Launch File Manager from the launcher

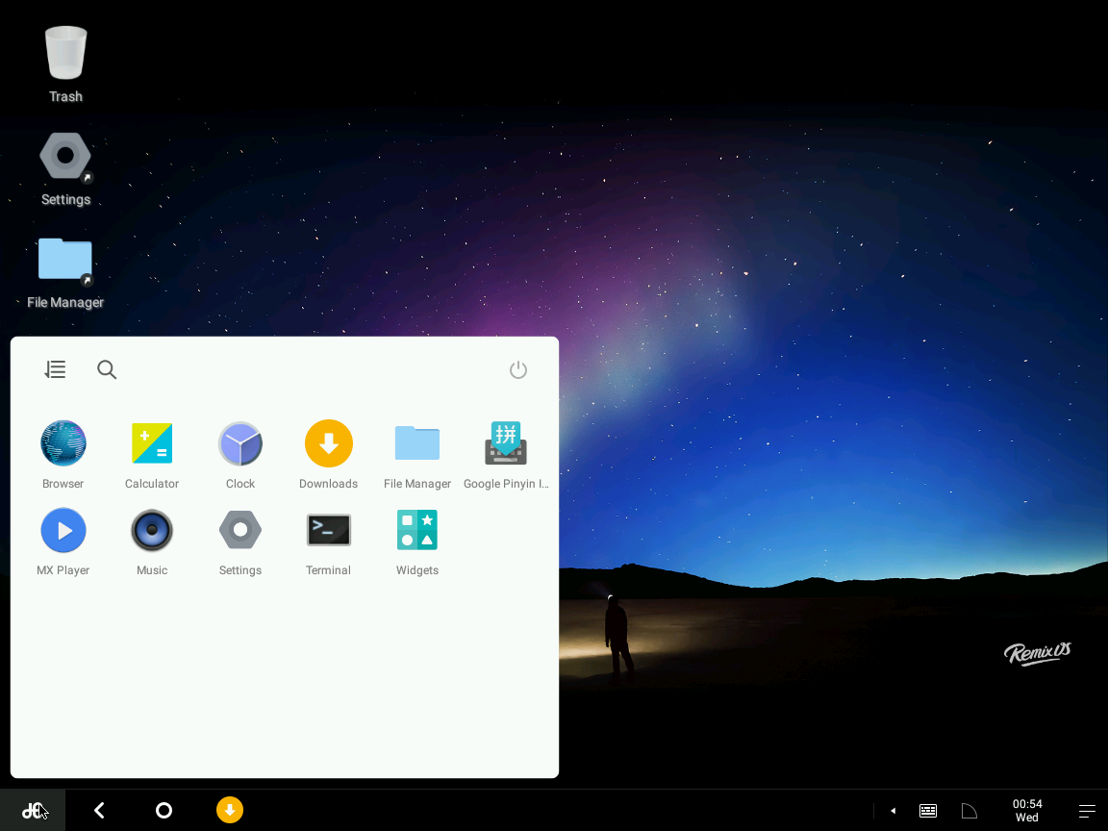(x=416, y=443)
